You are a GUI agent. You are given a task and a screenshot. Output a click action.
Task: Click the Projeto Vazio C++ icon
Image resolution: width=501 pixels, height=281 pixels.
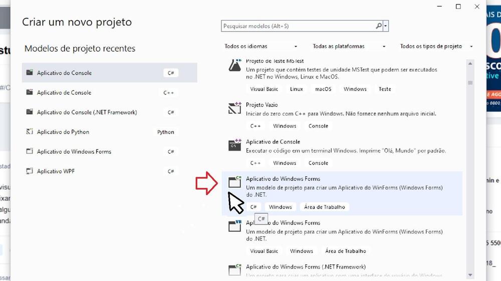pos(235,108)
